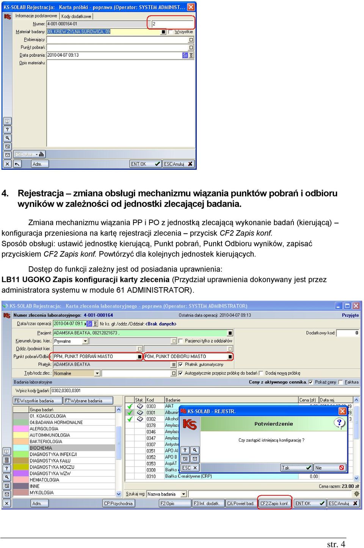Click the blue Śr day indicator in Data pobrania
The height and width of the screenshot is (548, 364).
[x=185, y=55]
